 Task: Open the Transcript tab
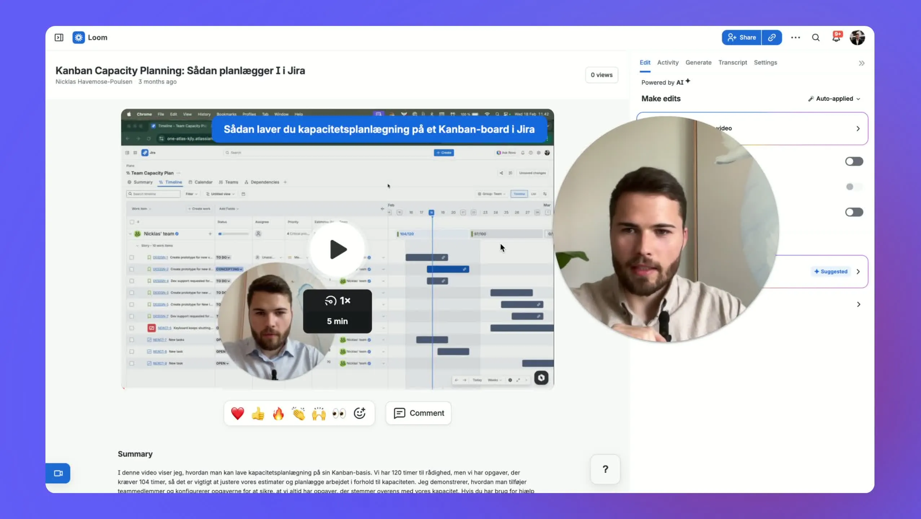coord(732,63)
